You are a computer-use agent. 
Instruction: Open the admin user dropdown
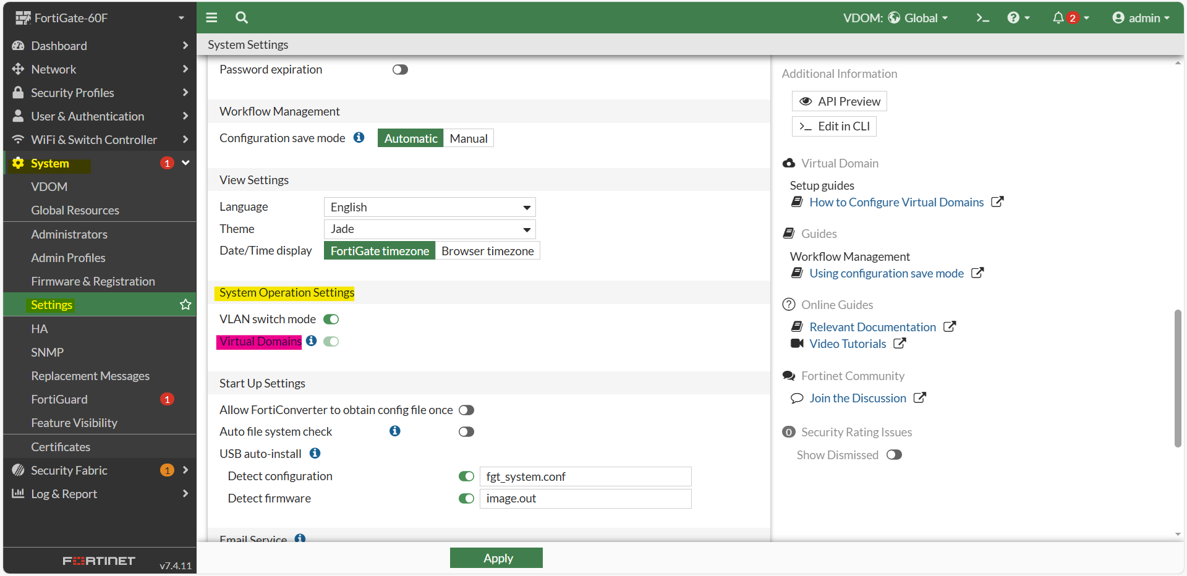[1141, 18]
